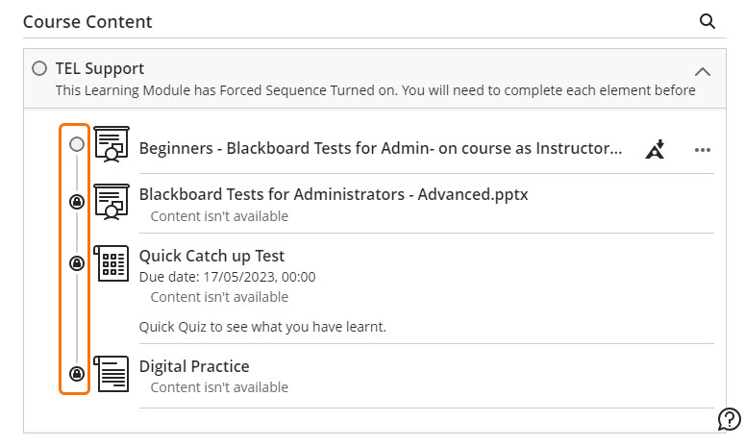
Task: Click the lock icon for Quick Catch up Test
Action: pos(77,263)
